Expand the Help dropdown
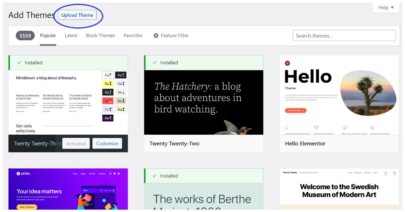Viewport: 405px width, 212px height. (x=386, y=8)
